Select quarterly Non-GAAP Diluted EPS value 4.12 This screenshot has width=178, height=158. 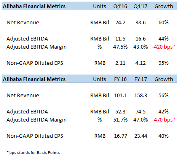click(x=140, y=63)
